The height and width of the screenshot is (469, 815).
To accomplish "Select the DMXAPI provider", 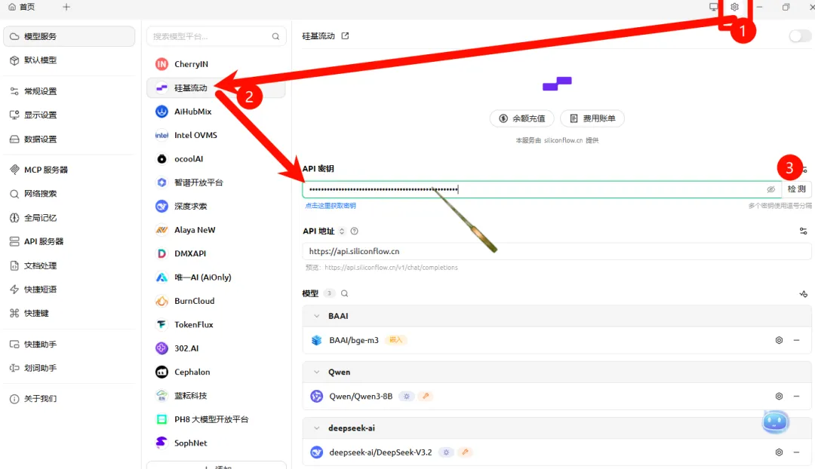I will pyautogui.click(x=217, y=253).
